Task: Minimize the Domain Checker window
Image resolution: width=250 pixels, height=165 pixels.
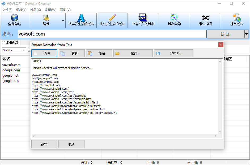Action: [219, 3]
